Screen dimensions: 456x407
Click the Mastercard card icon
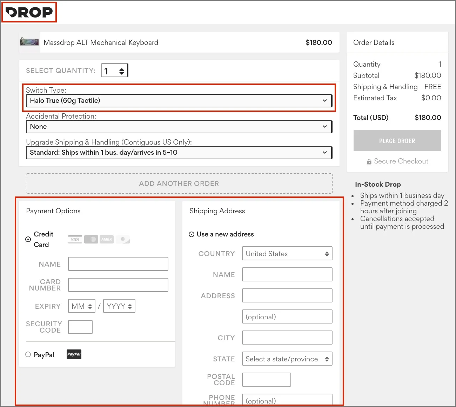pyautogui.click(x=91, y=239)
